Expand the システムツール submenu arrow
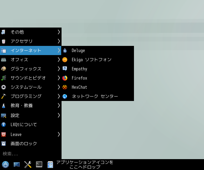 pos(59,87)
